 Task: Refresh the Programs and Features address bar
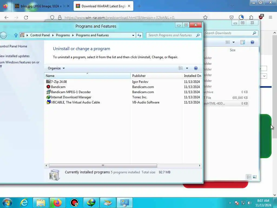[x=139, y=35]
